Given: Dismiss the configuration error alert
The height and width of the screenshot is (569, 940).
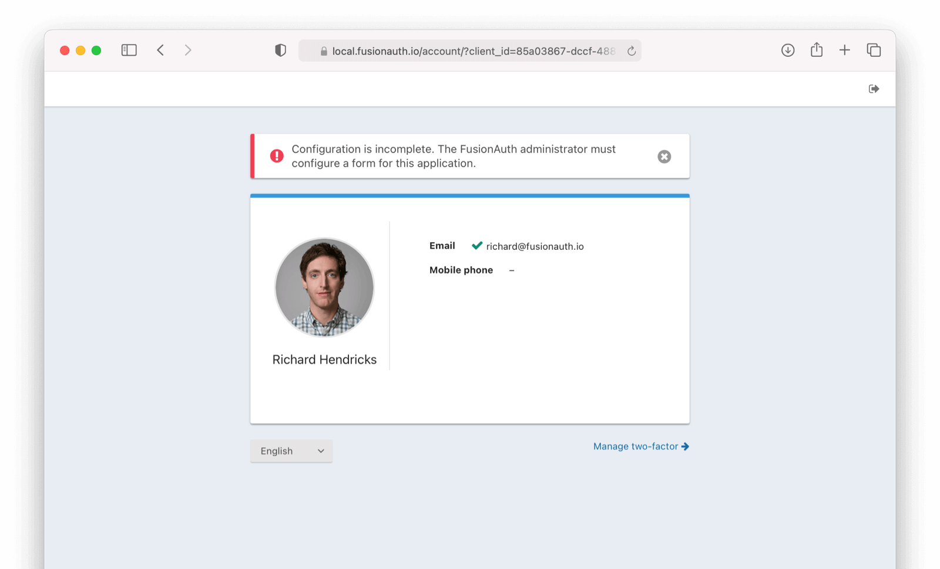Looking at the screenshot, I should click(x=664, y=157).
